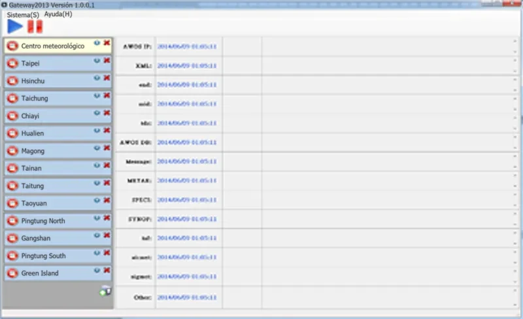
Task: Remove Pingtung North via its red X
Action: tap(107, 218)
